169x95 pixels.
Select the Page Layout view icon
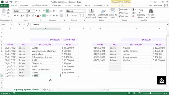point(134,93)
